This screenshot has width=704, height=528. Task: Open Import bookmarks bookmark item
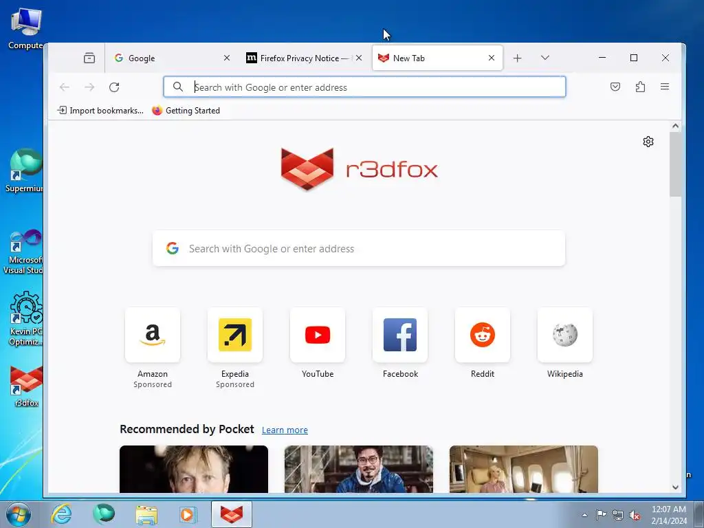pos(100,111)
